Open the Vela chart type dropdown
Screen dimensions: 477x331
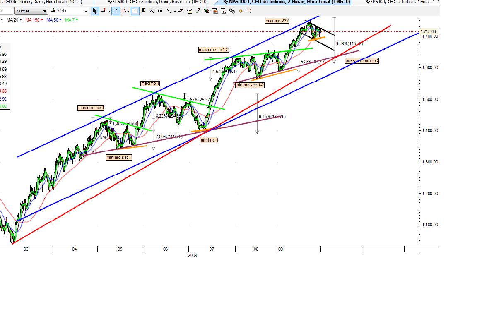(x=69, y=11)
